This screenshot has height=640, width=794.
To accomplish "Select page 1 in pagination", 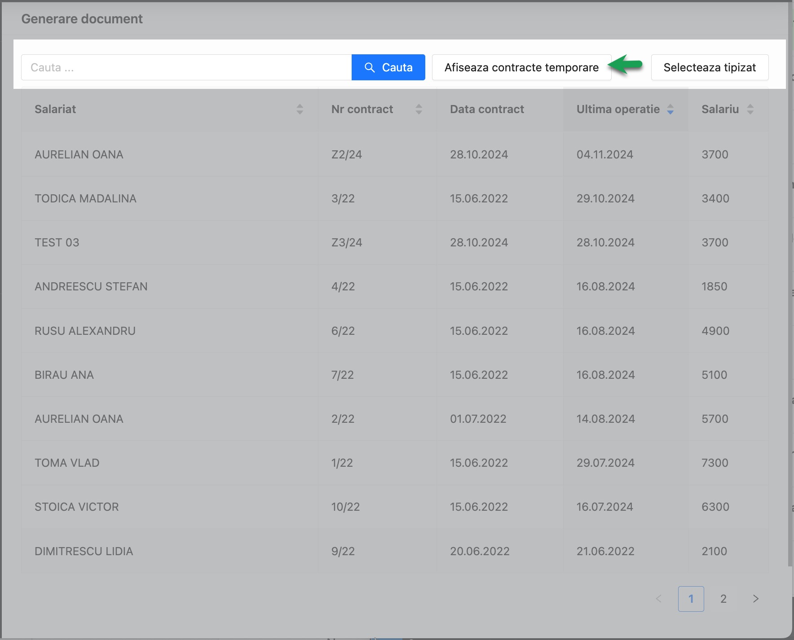I will click(x=691, y=599).
